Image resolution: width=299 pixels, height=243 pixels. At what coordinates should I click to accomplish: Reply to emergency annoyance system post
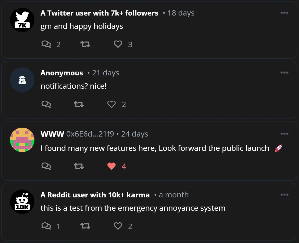(46, 226)
